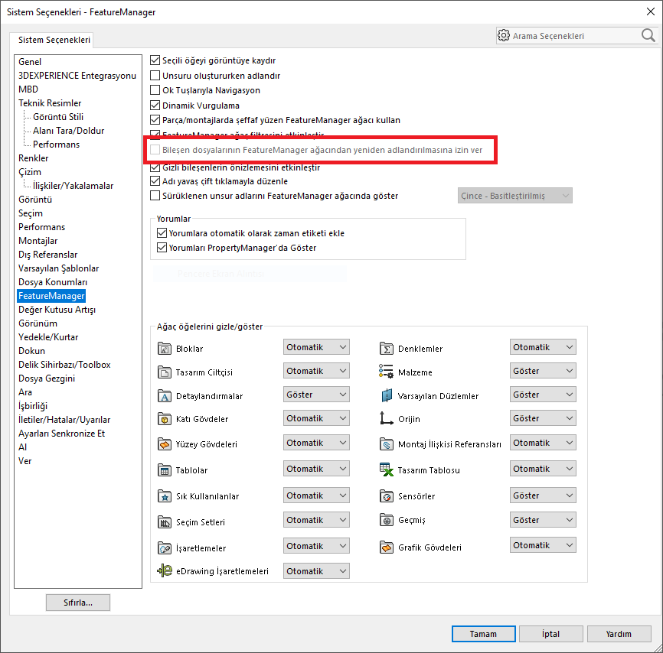The width and height of the screenshot is (663, 653).
Task: Enable Unsuru oluştururken adlandır checkbox
Action: 155,76
